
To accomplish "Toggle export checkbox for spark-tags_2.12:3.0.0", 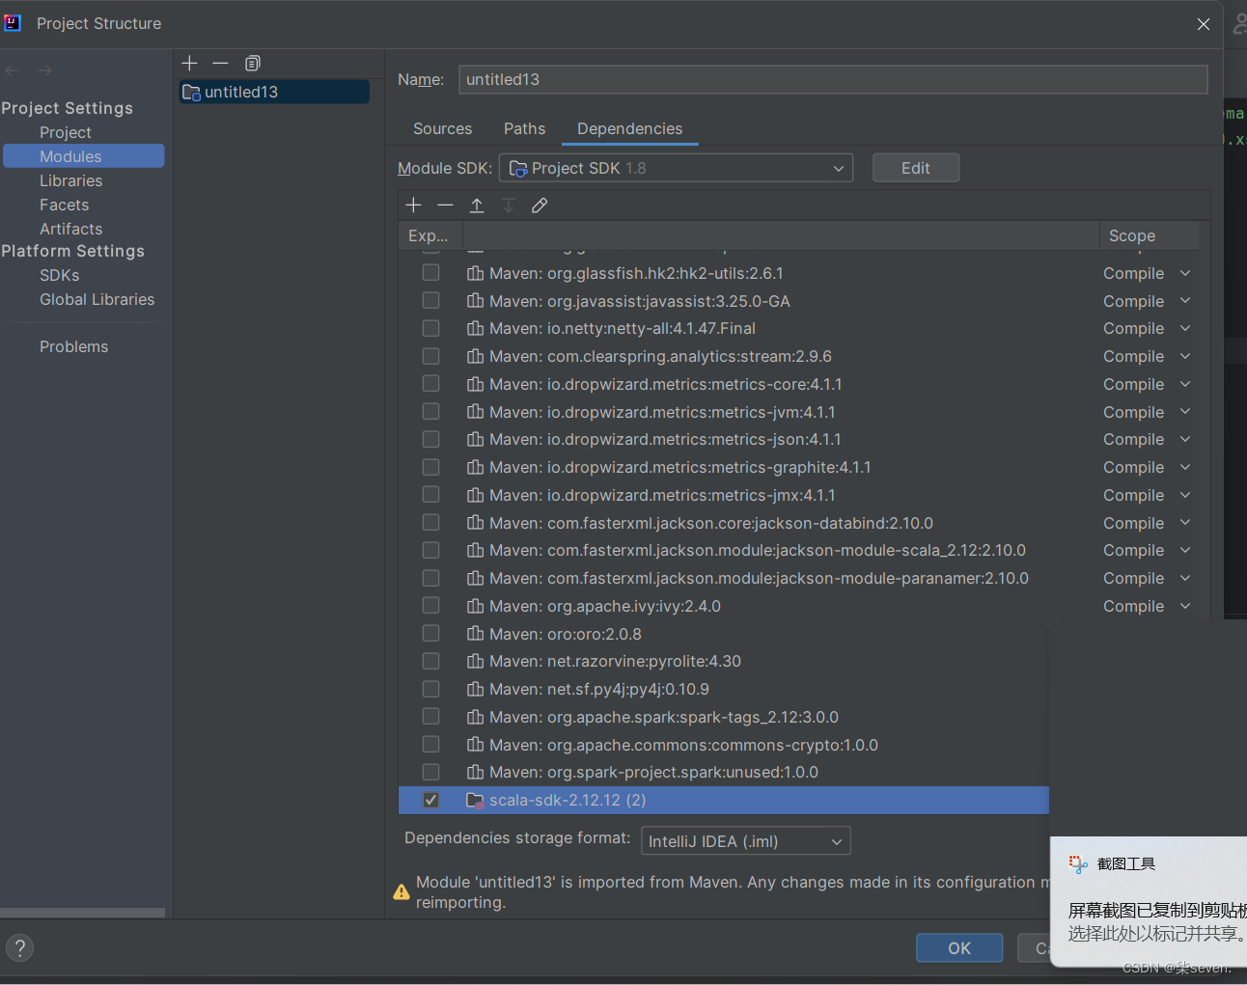I will pos(430,717).
